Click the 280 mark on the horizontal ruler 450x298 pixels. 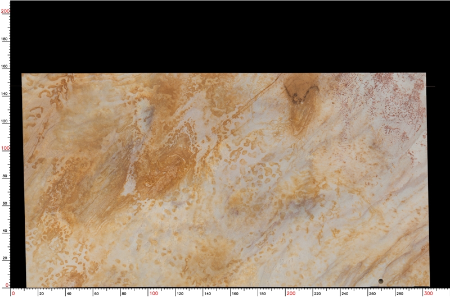399,294
